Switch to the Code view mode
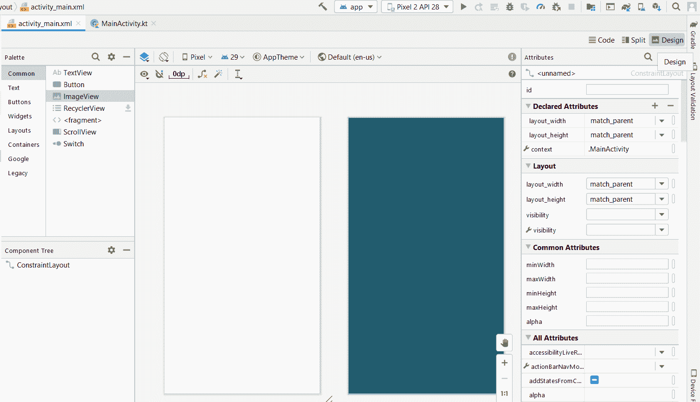 601,40
